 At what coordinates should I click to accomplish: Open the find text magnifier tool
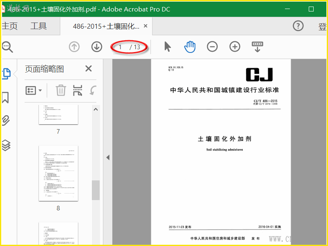click(7, 47)
